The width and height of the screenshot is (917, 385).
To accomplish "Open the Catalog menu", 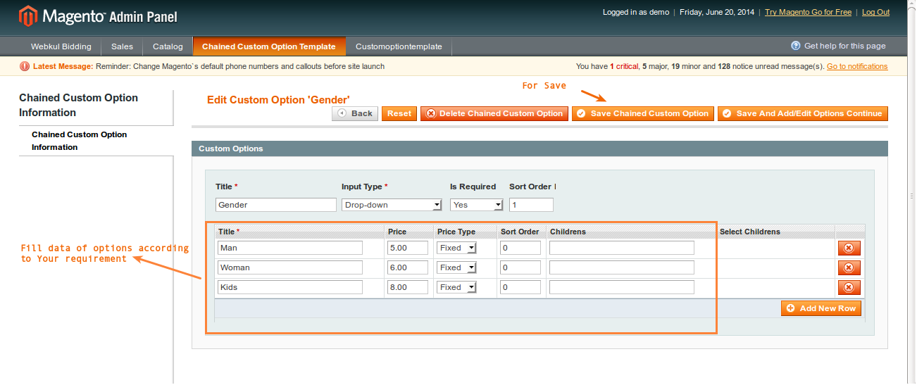I will pos(168,46).
